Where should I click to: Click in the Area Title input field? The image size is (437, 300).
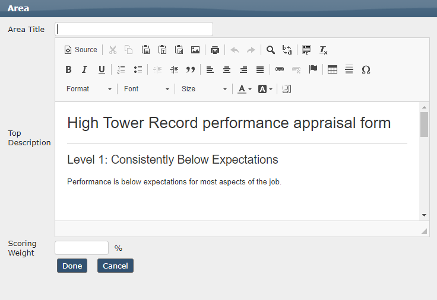click(134, 29)
